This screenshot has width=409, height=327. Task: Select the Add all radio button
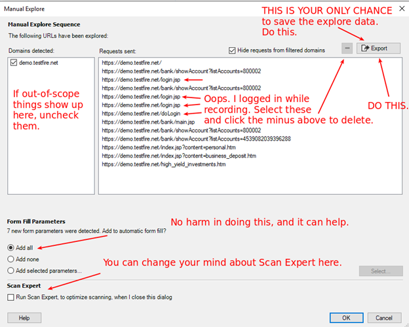tap(12, 248)
